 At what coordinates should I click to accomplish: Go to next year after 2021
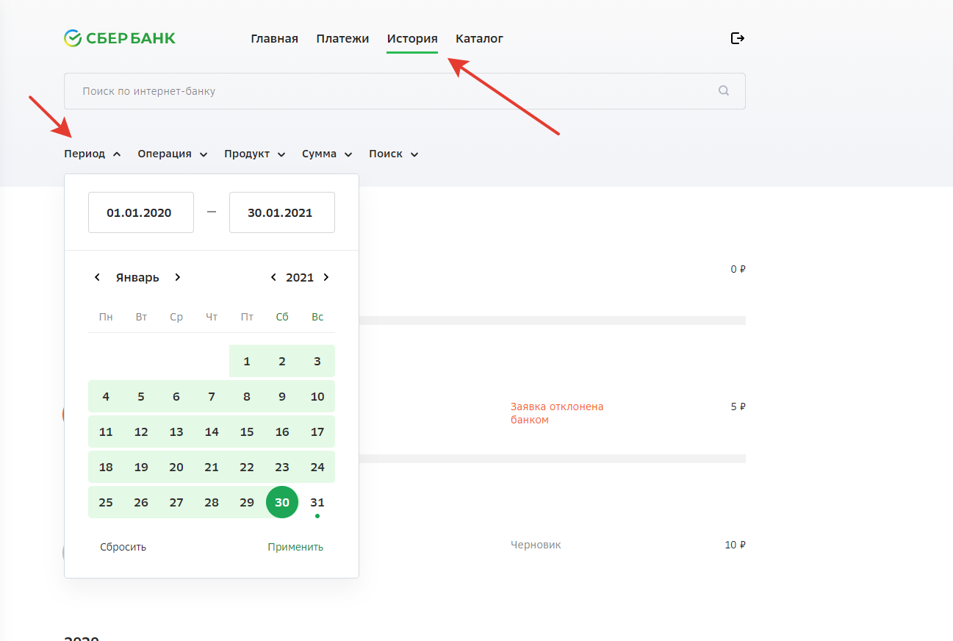coord(326,277)
